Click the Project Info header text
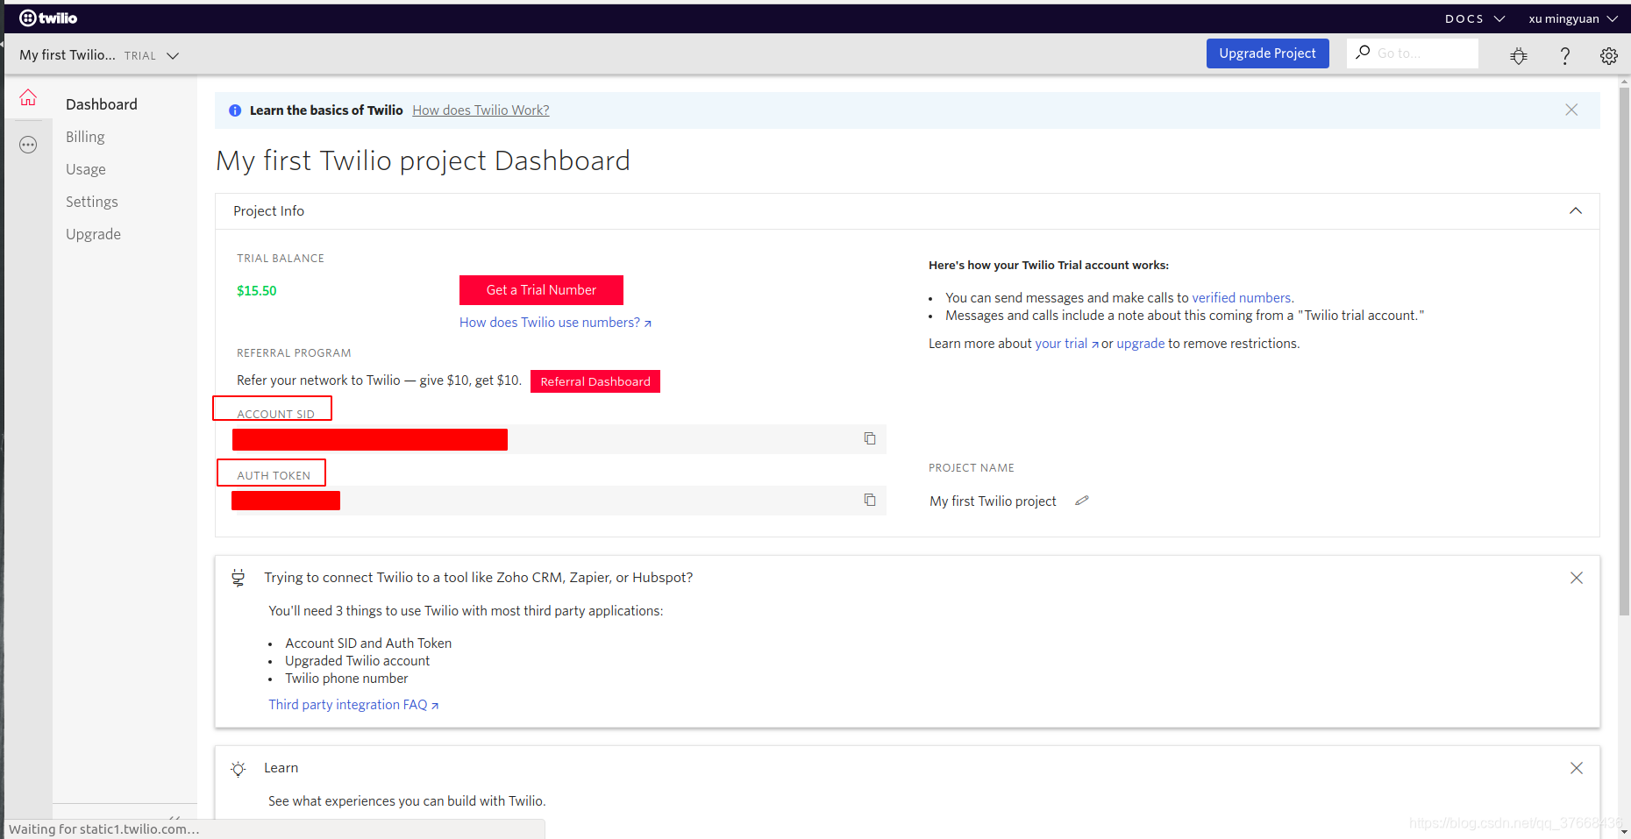 [x=268, y=211]
